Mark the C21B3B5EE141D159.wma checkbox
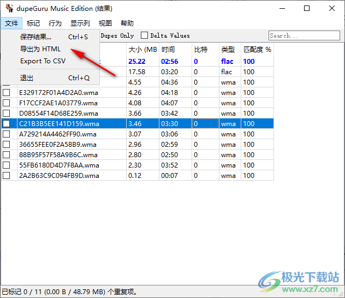345x298 pixels. [7, 124]
